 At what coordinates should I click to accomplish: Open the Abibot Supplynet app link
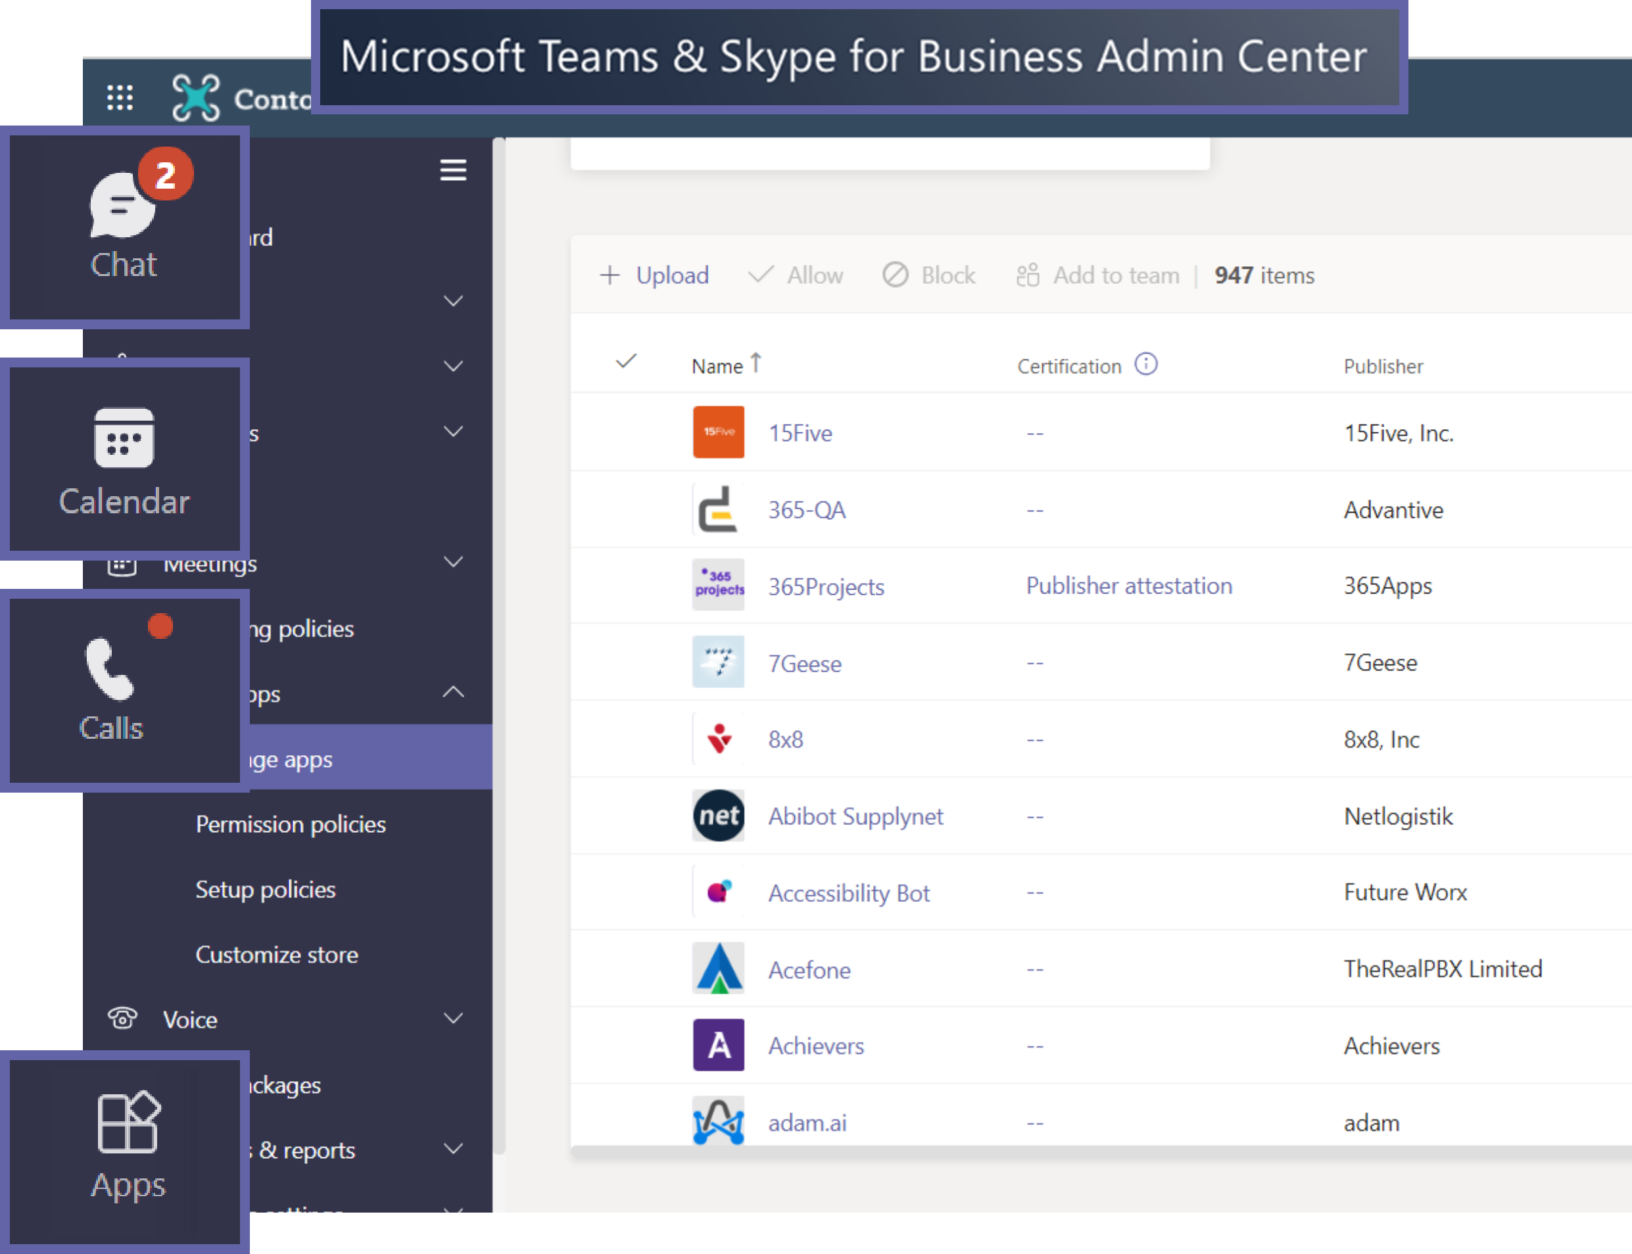tap(855, 816)
